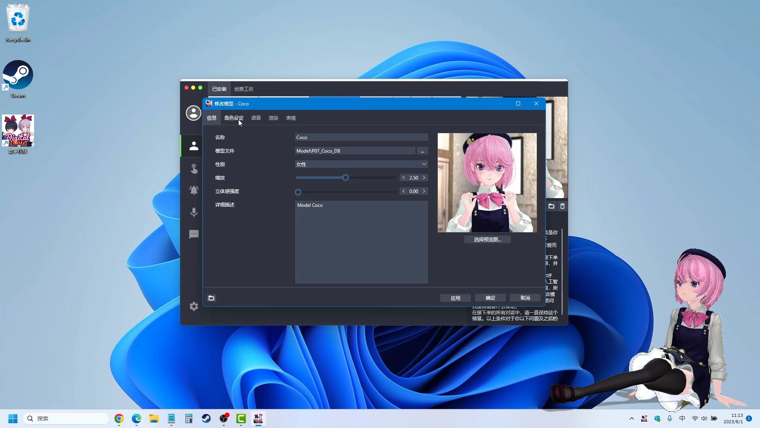760x428 pixels.
Task: Launch OBS Studio from the taskbar
Action: pos(224,419)
